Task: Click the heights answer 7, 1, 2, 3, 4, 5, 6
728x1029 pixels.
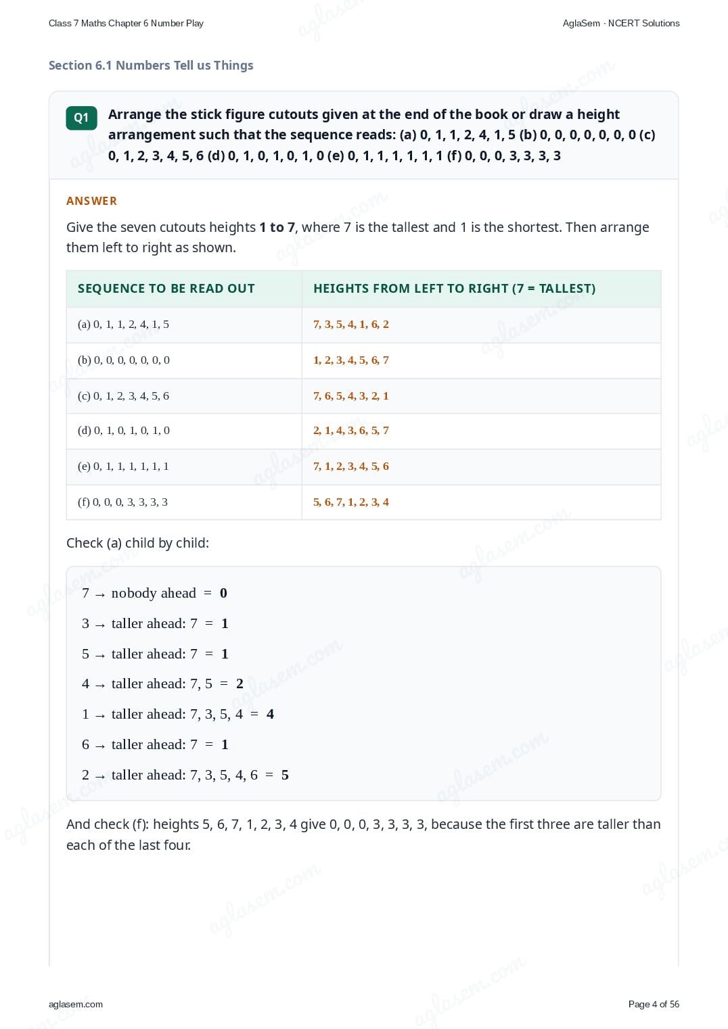Action: pos(351,466)
